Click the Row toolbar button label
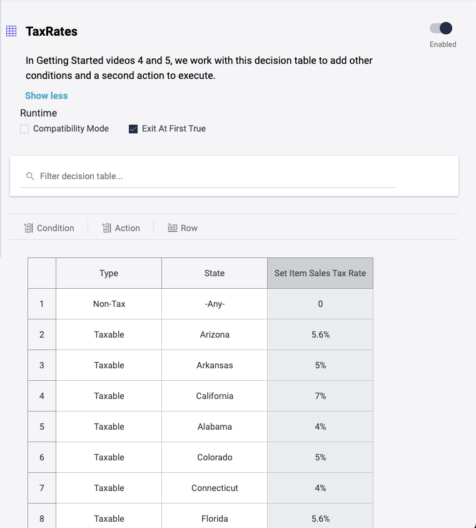This screenshot has height=528, width=476. (189, 228)
